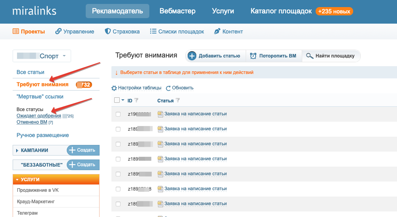Click Настройки таблицы link
Image resolution: width=397 pixels, height=217 pixels.
[139, 88]
